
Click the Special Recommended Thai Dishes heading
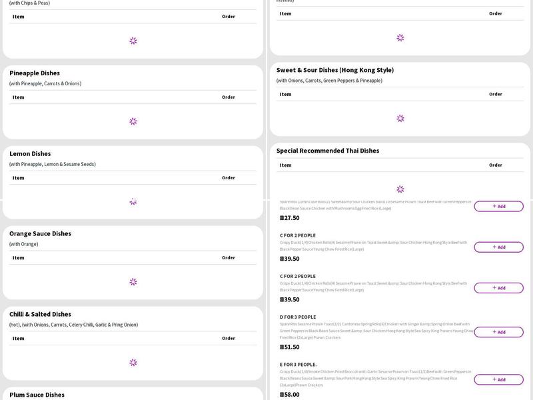(328, 151)
